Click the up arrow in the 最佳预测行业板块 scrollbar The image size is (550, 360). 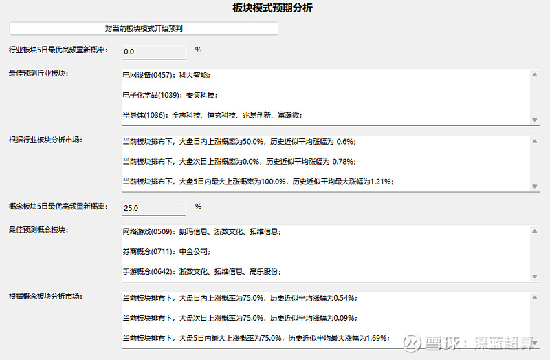[535, 75]
